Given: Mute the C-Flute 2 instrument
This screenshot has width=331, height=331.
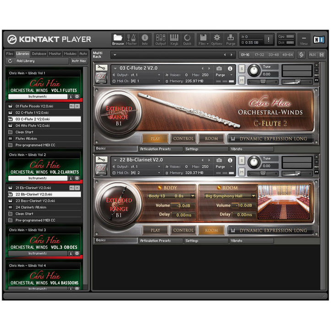Looking at the screenshot, I should click(x=242, y=80).
